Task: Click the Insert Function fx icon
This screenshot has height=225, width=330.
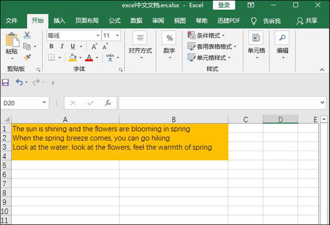Action: 107,103
